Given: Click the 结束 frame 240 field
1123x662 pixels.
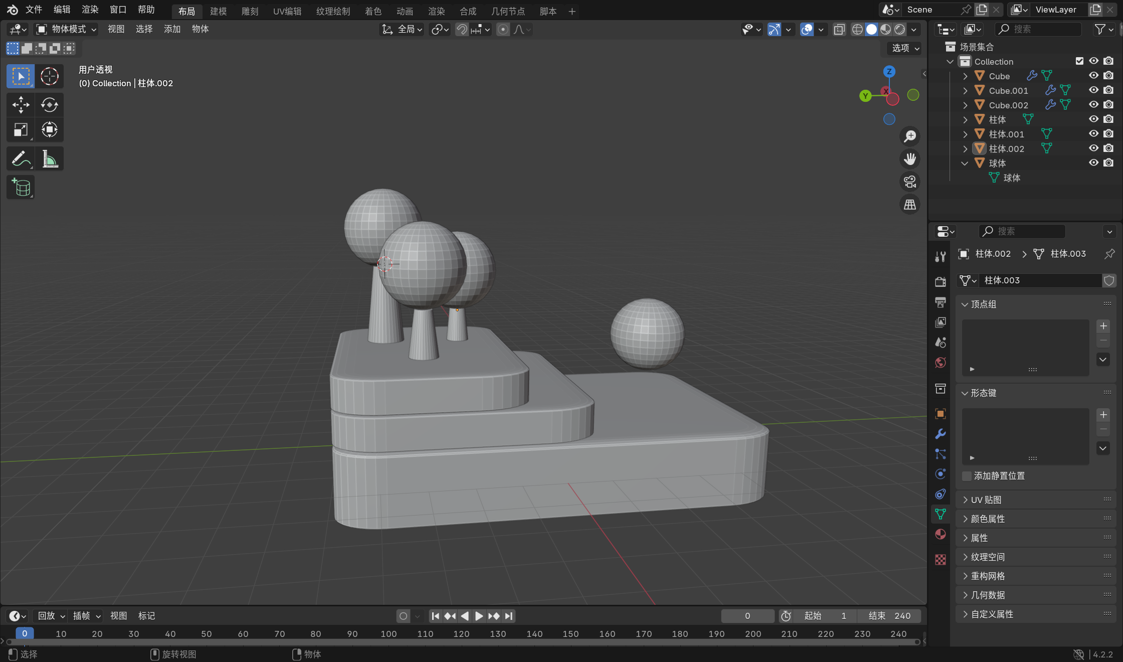Looking at the screenshot, I should (x=889, y=616).
